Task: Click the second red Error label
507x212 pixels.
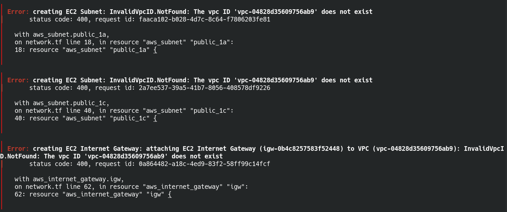Action: pyautogui.click(x=18, y=80)
